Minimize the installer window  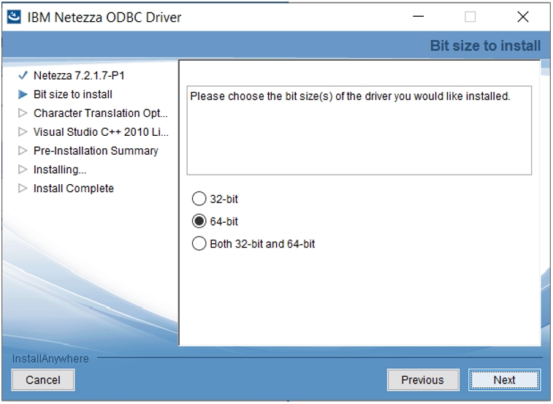pyautogui.click(x=419, y=17)
